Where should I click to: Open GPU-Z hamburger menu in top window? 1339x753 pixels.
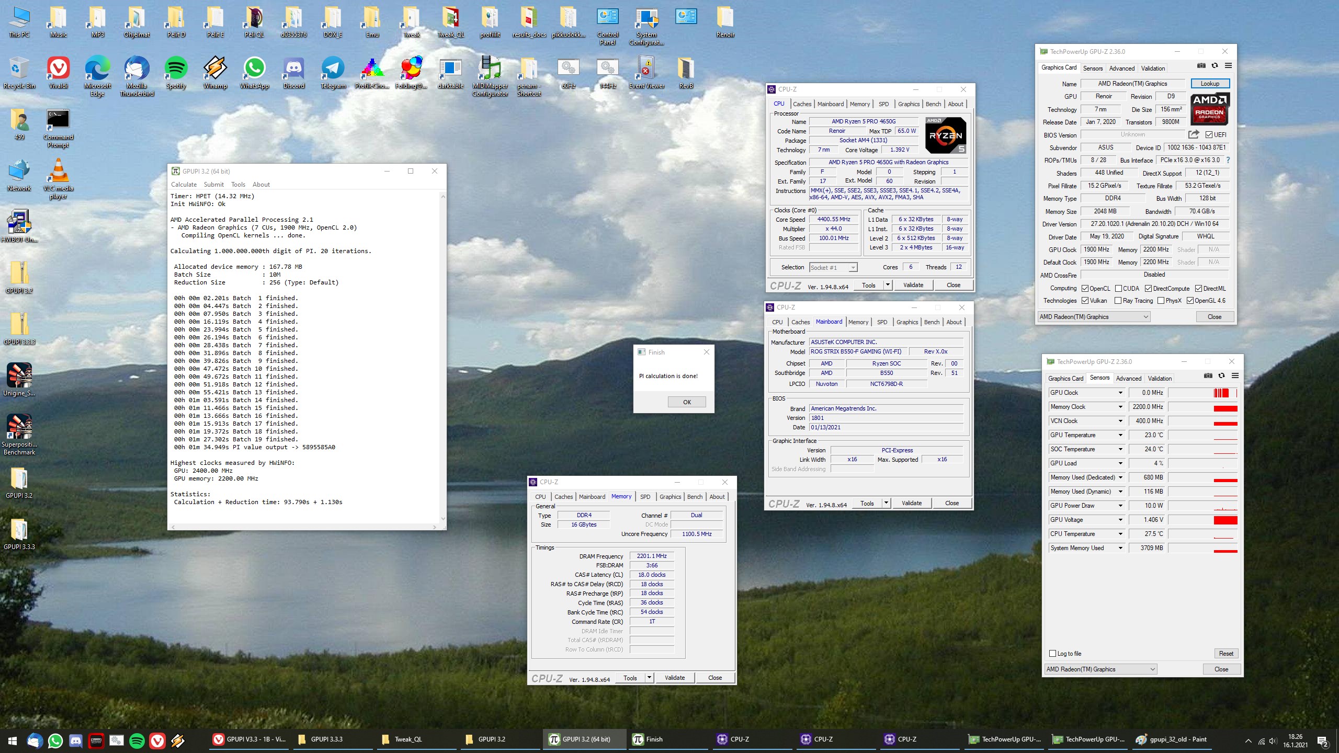point(1228,65)
